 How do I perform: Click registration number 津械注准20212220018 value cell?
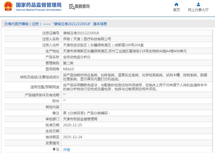coord(81,33)
